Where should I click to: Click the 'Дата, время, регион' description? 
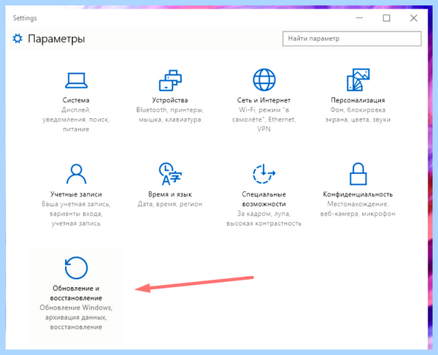[x=170, y=205]
